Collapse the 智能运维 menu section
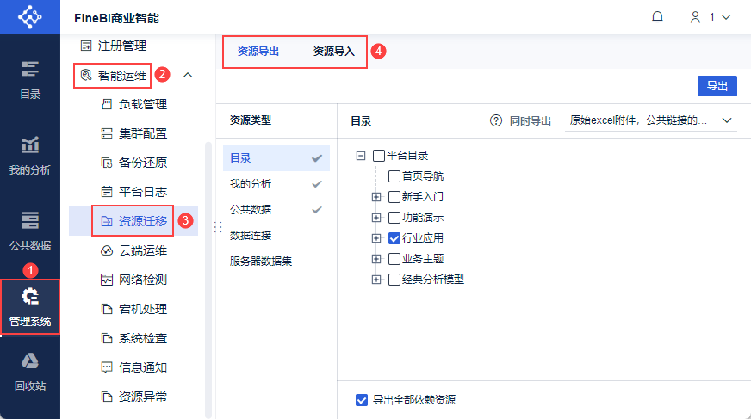This screenshot has height=419, width=751. coord(188,75)
